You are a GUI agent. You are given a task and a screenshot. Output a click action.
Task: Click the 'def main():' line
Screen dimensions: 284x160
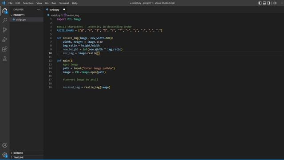click(65, 61)
